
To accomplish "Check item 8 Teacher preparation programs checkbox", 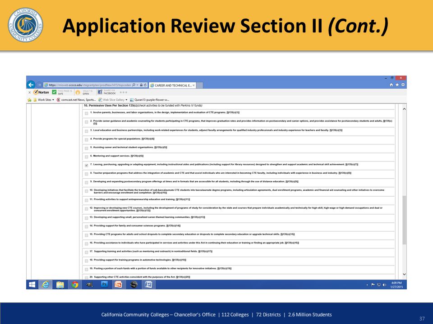I will (87, 174).
